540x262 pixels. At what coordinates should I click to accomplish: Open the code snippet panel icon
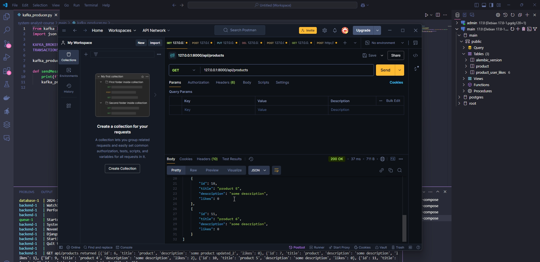[x=415, y=55]
